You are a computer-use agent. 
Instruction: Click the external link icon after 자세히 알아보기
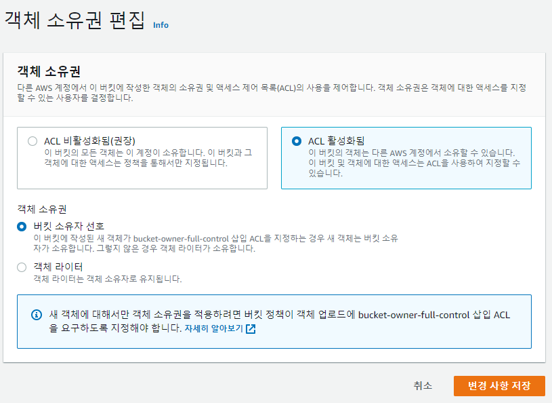pyautogui.click(x=251, y=329)
